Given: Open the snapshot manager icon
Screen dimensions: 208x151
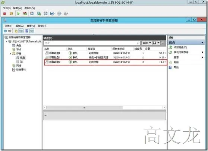Looking at the screenshot, I should point(45,13).
